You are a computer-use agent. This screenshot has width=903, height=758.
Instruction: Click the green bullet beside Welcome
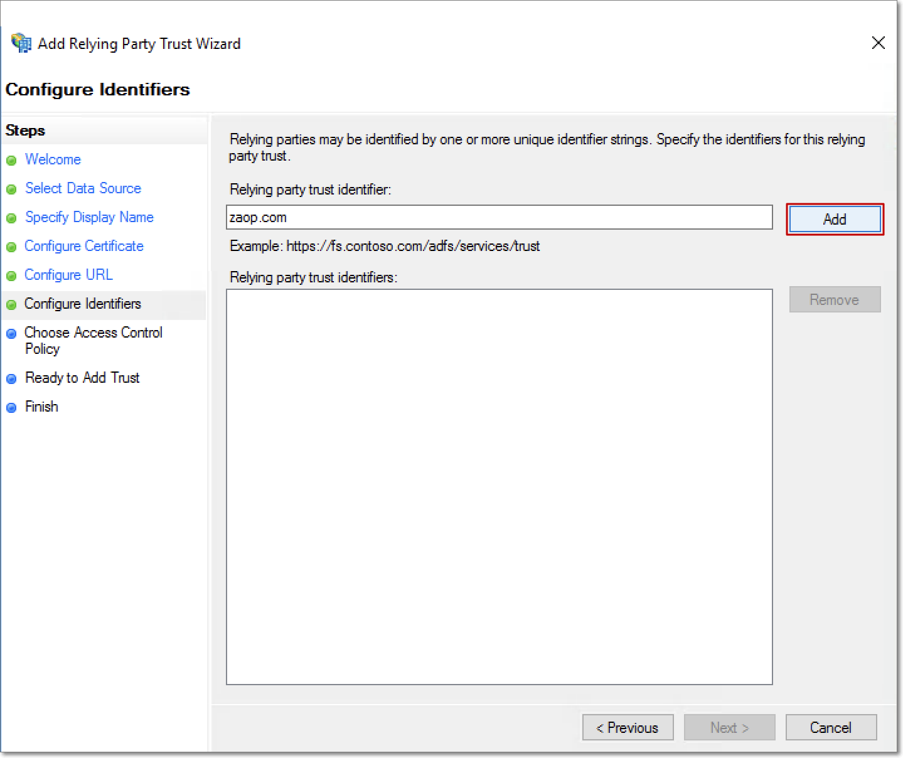(x=11, y=161)
